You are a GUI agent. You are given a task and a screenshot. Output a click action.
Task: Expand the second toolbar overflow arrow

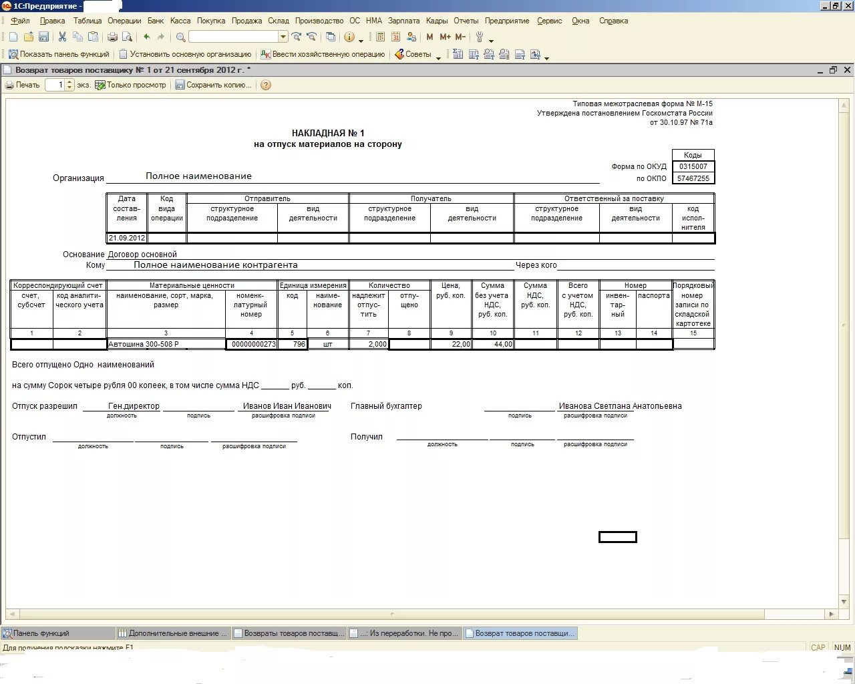pyautogui.click(x=546, y=57)
